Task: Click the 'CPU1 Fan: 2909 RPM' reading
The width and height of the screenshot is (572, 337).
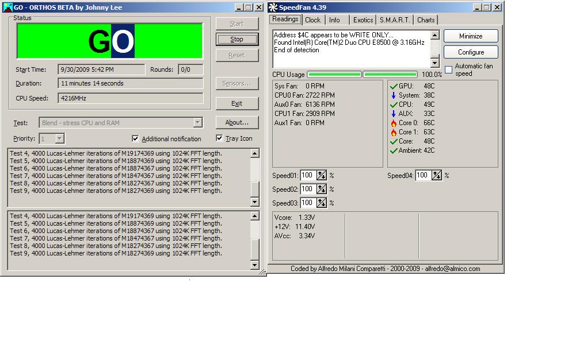Action: click(x=304, y=114)
